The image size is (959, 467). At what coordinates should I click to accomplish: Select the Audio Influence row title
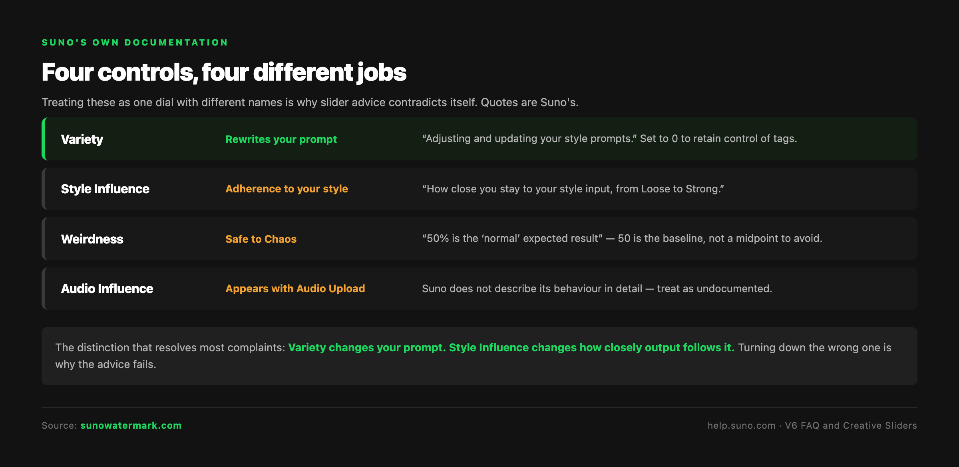pos(107,289)
